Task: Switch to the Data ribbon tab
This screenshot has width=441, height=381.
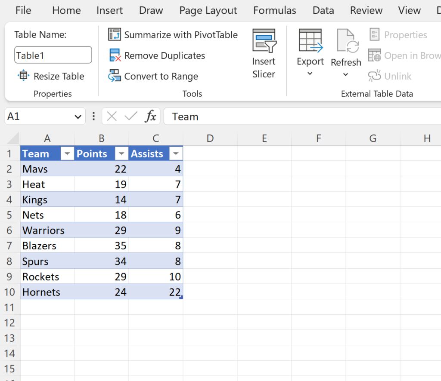Action: click(x=323, y=10)
